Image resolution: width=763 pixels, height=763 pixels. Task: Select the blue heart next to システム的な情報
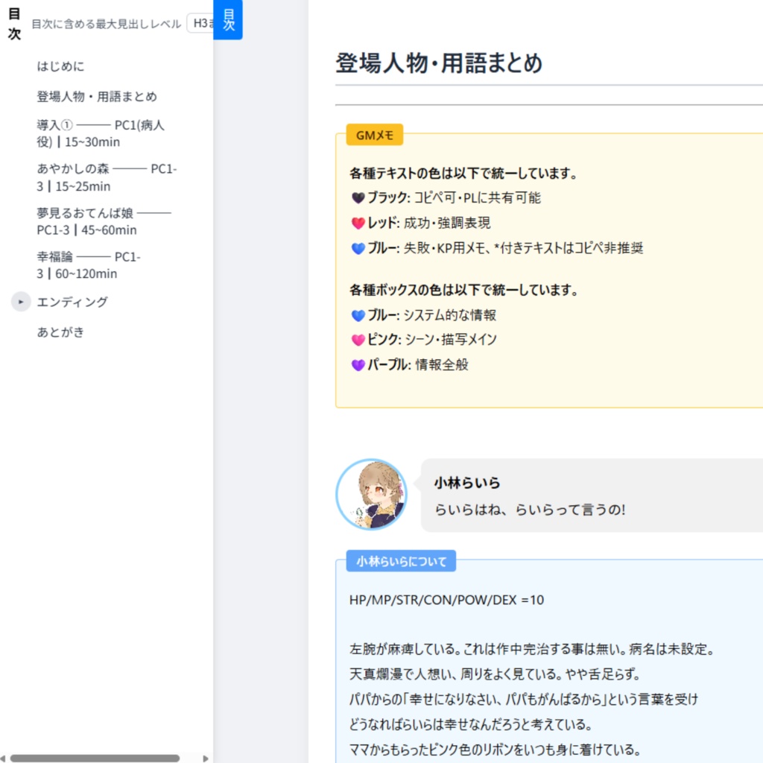click(358, 315)
